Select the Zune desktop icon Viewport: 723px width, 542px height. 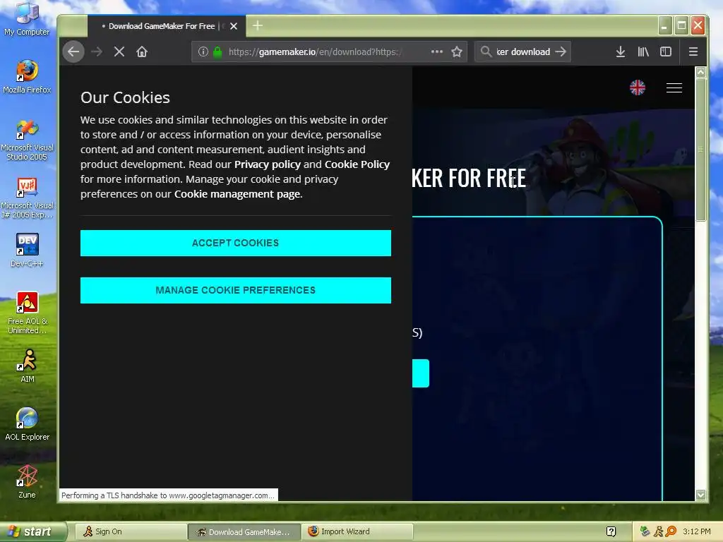(x=27, y=481)
